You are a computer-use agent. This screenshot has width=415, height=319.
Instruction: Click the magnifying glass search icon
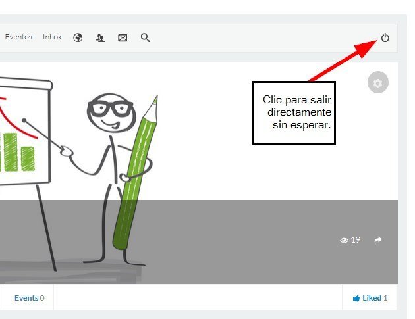(x=145, y=37)
